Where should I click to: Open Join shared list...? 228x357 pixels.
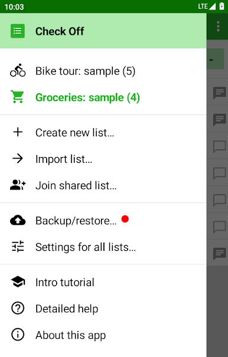[x=103, y=185]
